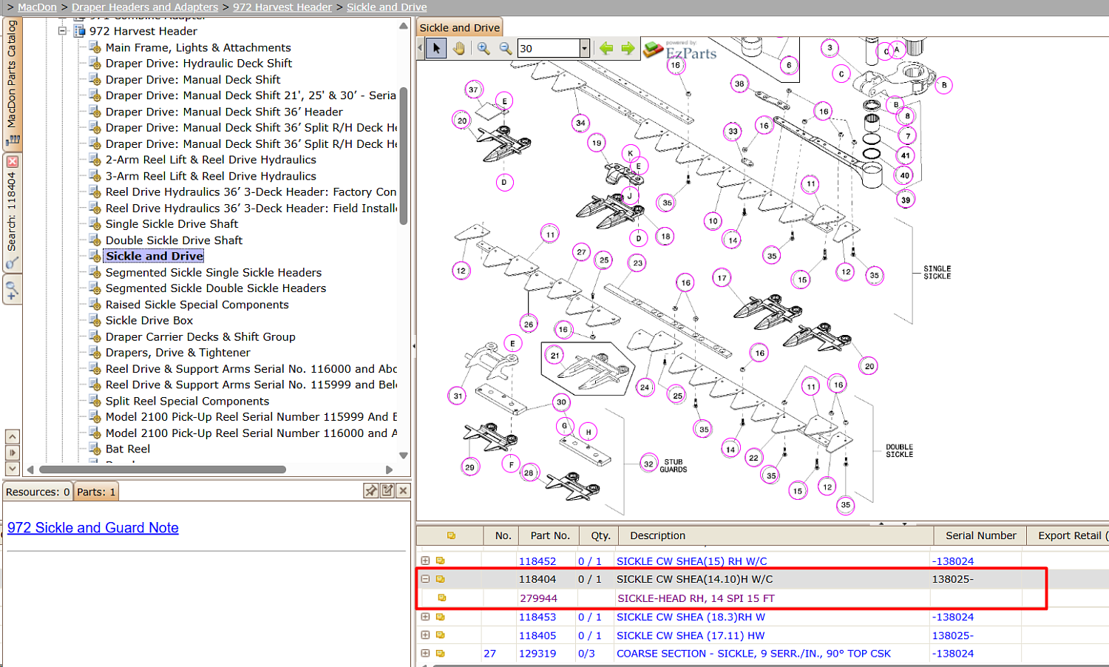
Task: Open part number 129319 link
Action: point(537,654)
